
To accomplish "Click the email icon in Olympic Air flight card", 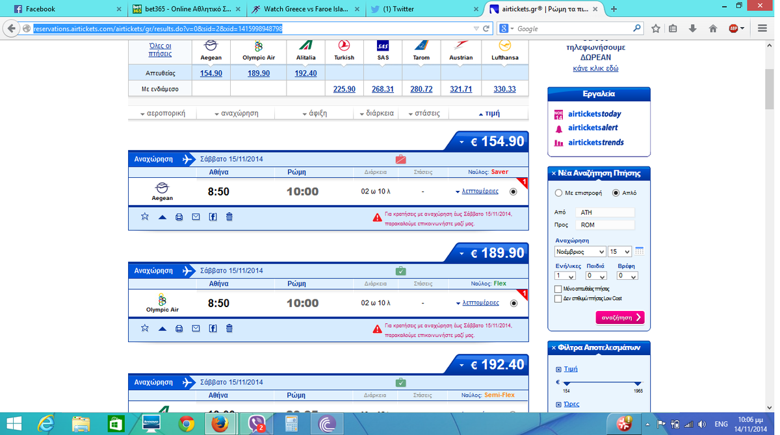I will pos(196,329).
